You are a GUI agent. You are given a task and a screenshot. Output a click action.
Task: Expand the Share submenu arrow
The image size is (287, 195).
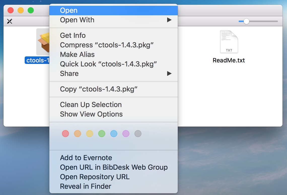pos(169,73)
